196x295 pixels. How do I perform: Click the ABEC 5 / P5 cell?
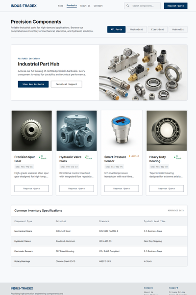[x=105, y=261]
